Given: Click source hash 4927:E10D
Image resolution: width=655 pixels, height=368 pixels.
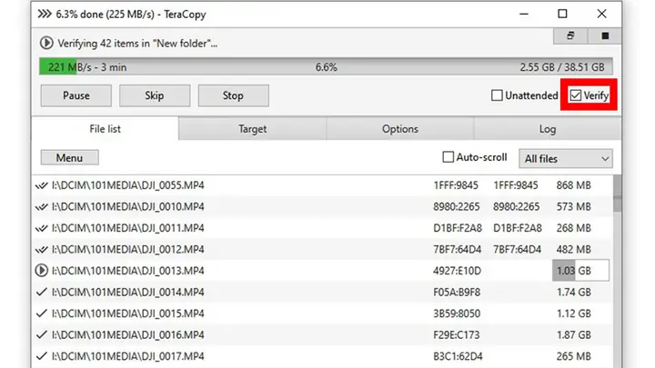Looking at the screenshot, I should click(457, 271).
